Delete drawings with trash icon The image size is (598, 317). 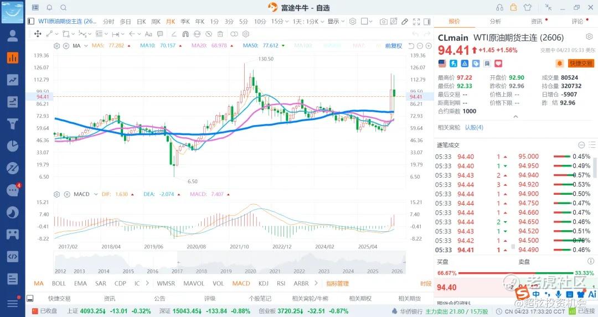coord(220,34)
